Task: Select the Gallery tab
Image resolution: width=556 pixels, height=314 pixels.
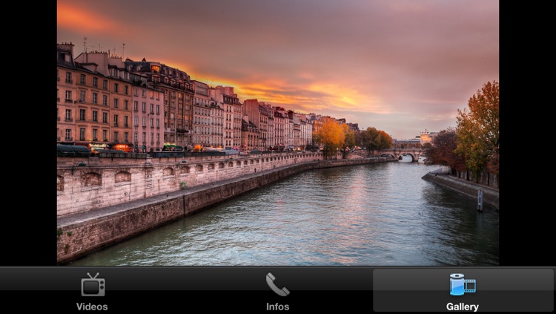Action: pos(463,291)
